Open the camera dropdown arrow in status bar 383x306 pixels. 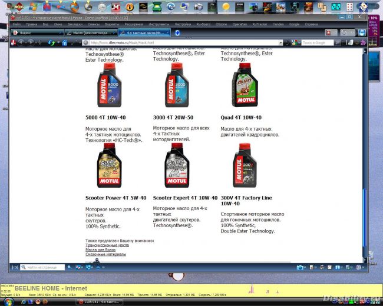[x=305, y=268]
